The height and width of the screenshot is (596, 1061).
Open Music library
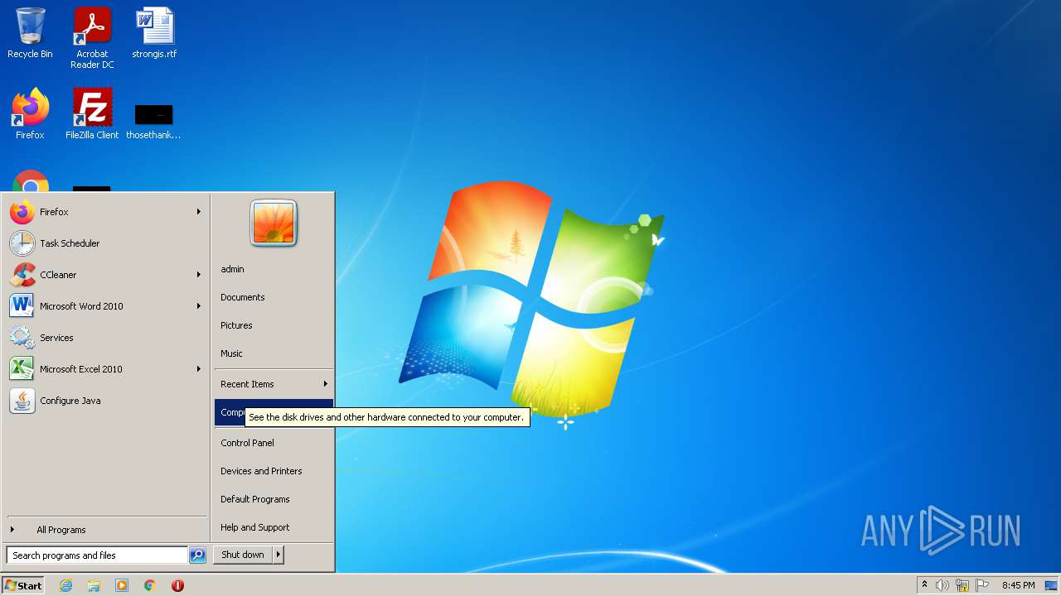tap(274, 353)
